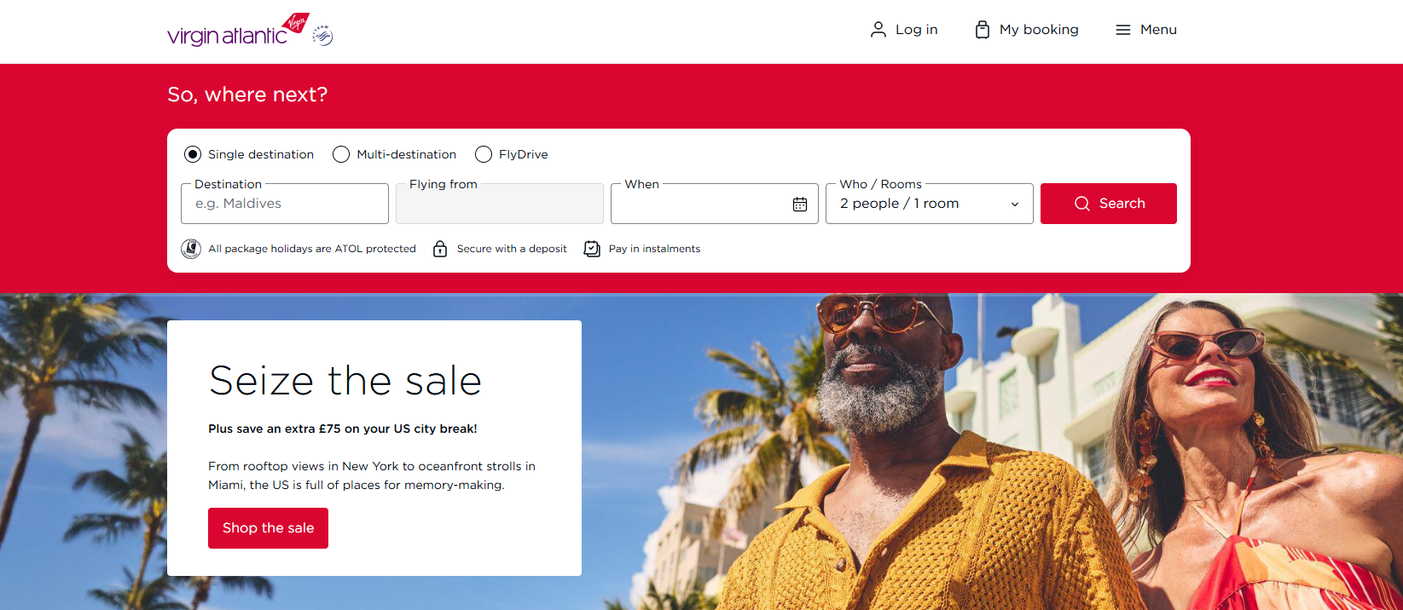Click the Pay in instalments calendar icon

592,249
